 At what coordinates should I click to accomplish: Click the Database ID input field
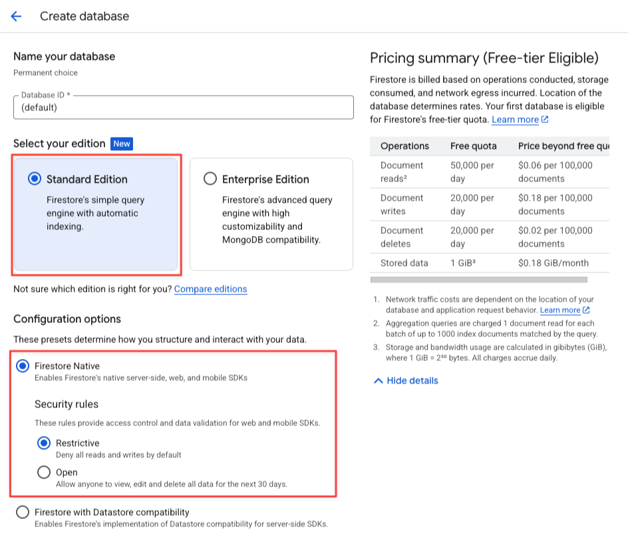[x=183, y=108]
